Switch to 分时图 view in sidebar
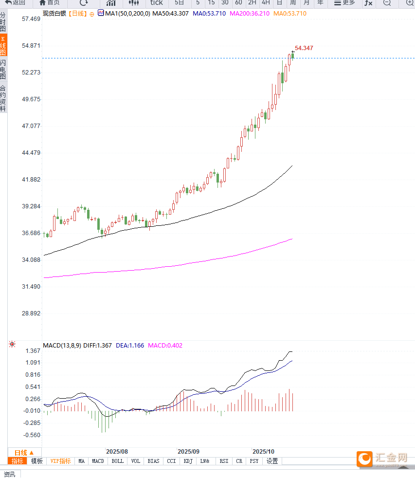The height and width of the screenshot is (478, 415). tap(3, 22)
